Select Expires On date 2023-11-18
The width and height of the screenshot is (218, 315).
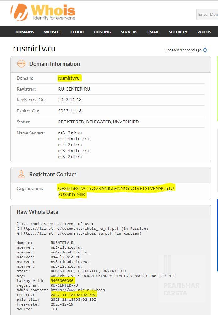pos(70,111)
